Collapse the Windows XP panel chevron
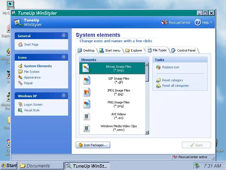This screenshot has width=226, height=170. 64,95
